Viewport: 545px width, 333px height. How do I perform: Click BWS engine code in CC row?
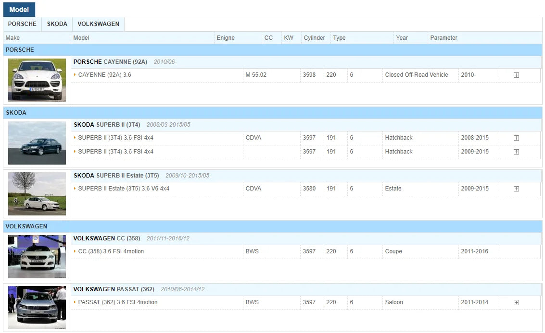pyautogui.click(x=252, y=251)
